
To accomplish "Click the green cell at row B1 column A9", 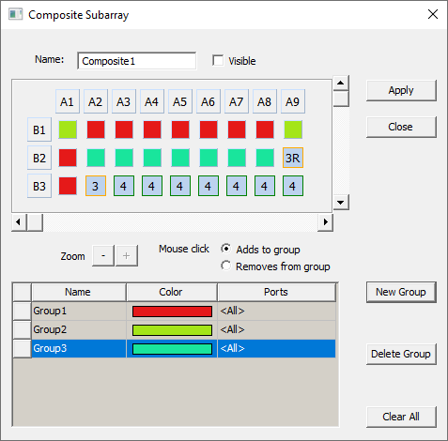I will [293, 129].
